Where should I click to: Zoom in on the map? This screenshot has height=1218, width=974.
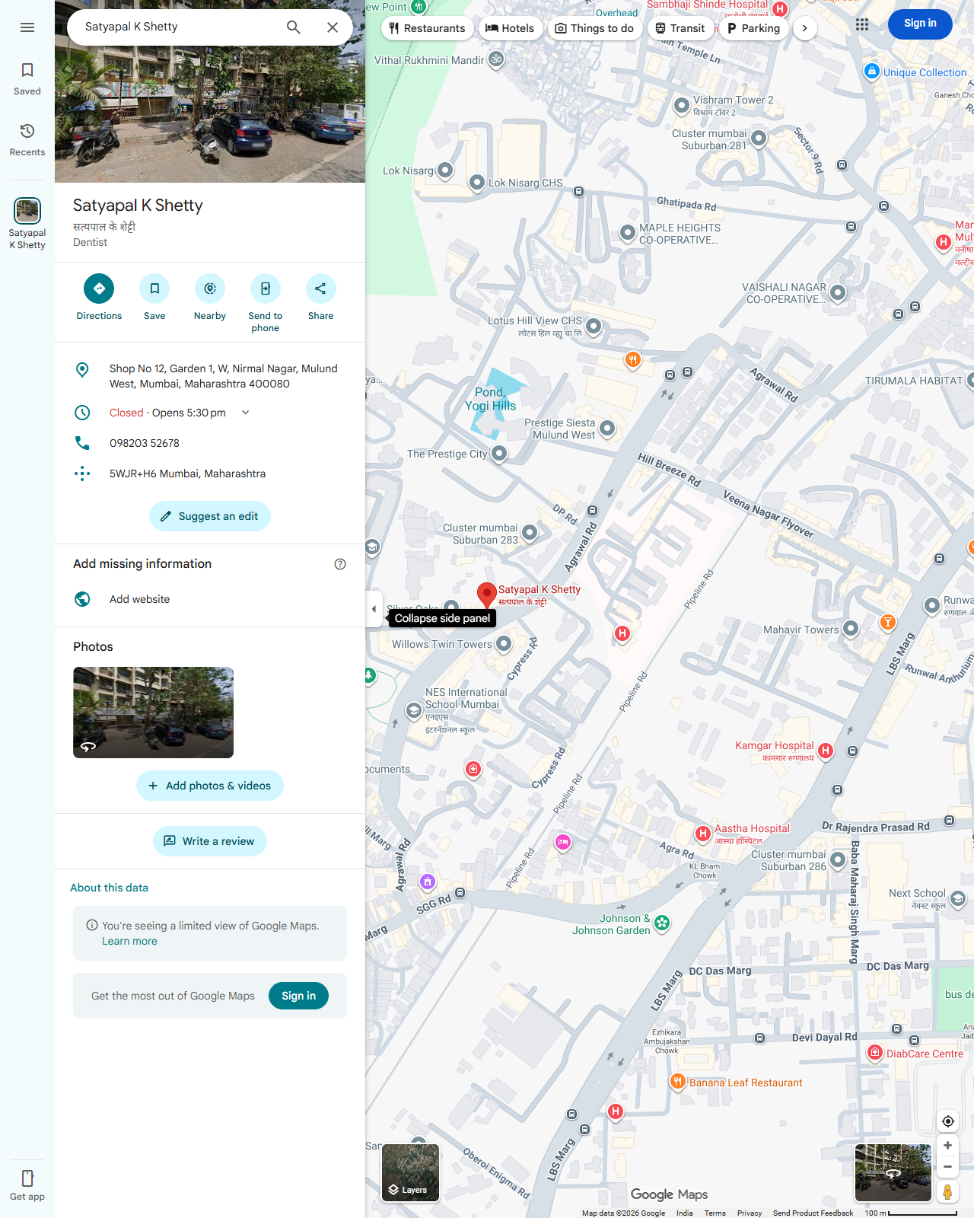(x=948, y=1146)
